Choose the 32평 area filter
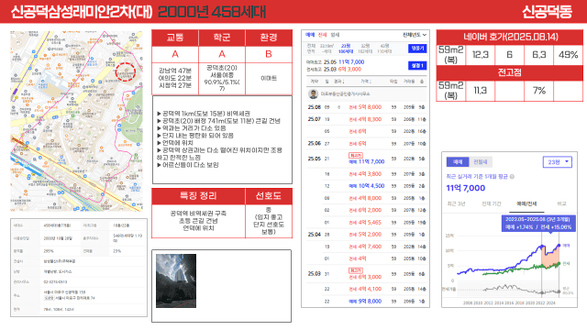The image size is (587, 330). coord(365,49)
